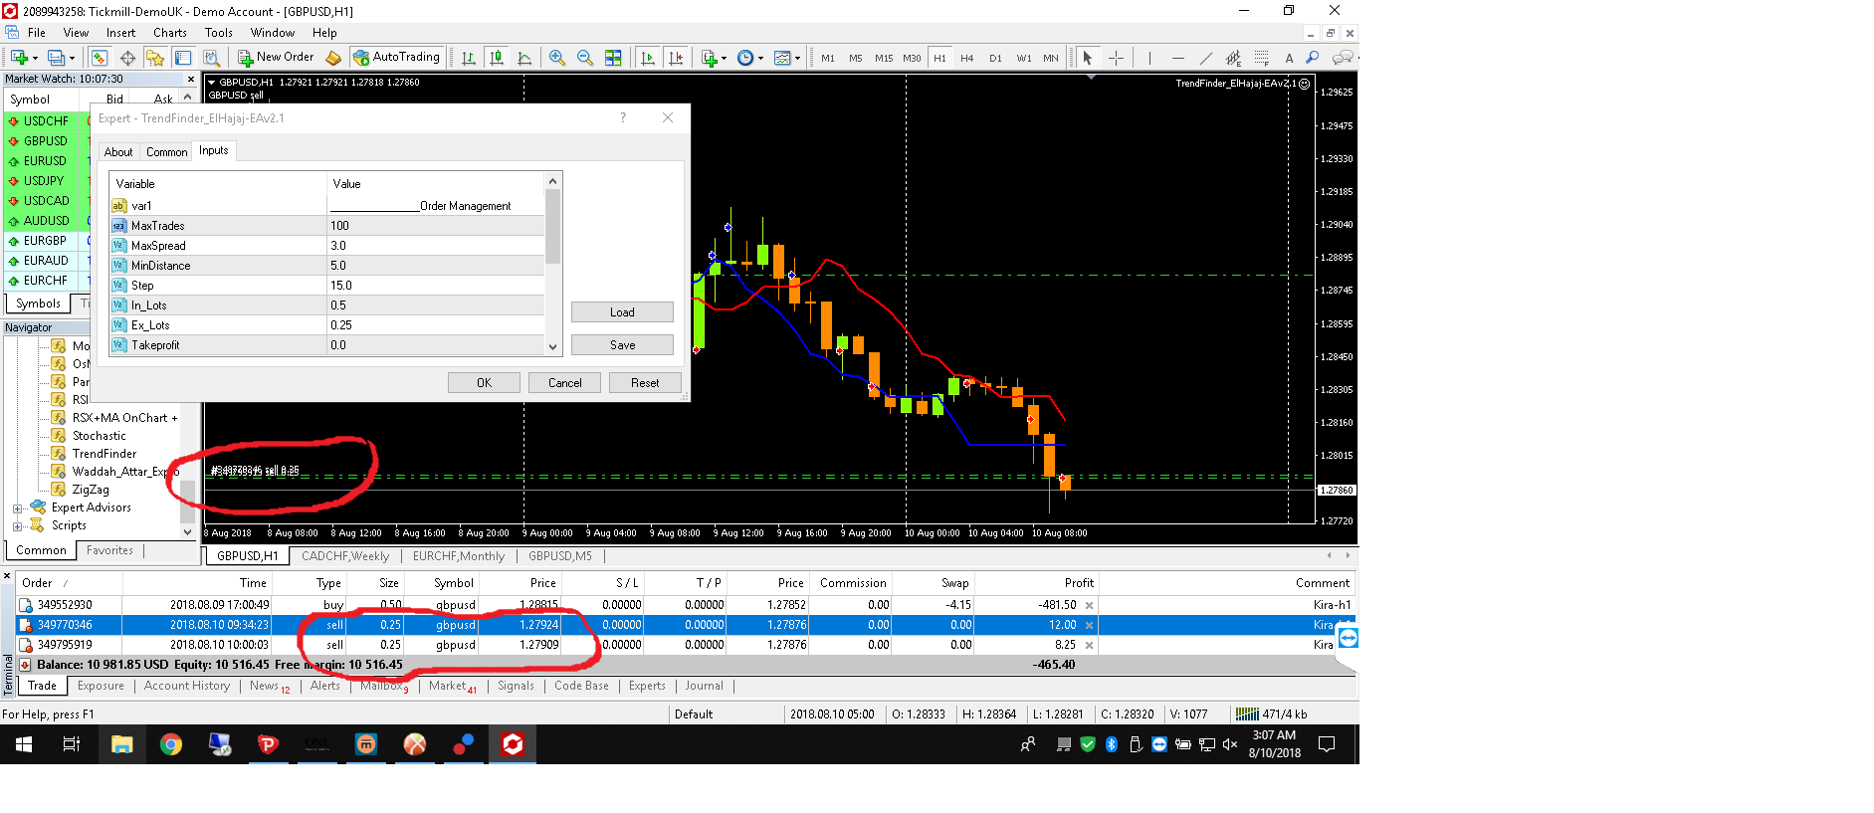Select the D1 timeframe

[x=995, y=58]
